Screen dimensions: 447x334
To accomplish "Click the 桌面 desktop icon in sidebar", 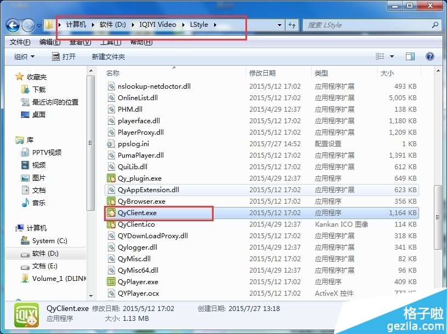I will coord(25,114).
